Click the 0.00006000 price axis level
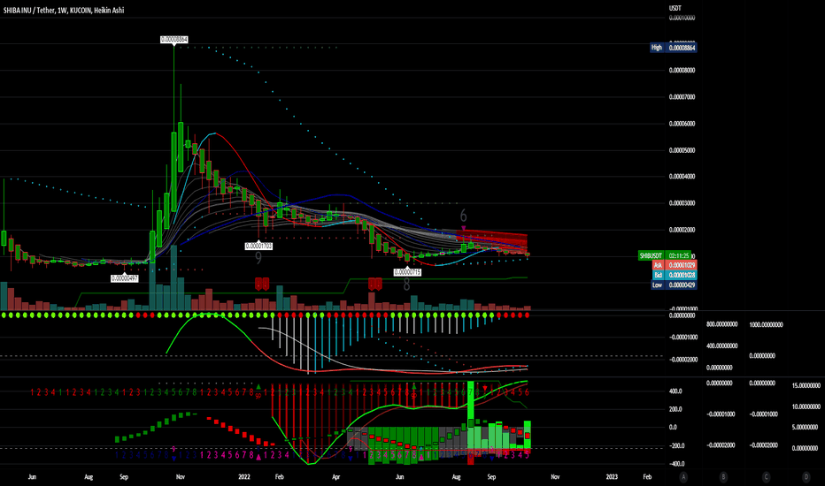The image size is (825, 486). coord(682,124)
